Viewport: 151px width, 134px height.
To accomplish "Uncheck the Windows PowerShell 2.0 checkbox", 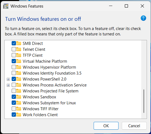I will (x=14, y=79).
